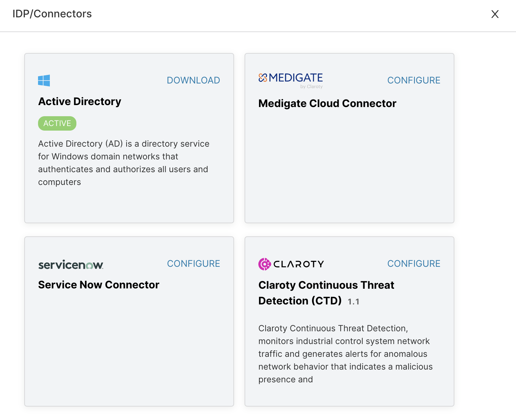Configure Claroty Continuous Threat Detection
Image resolution: width=516 pixels, height=419 pixels.
click(x=414, y=264)
